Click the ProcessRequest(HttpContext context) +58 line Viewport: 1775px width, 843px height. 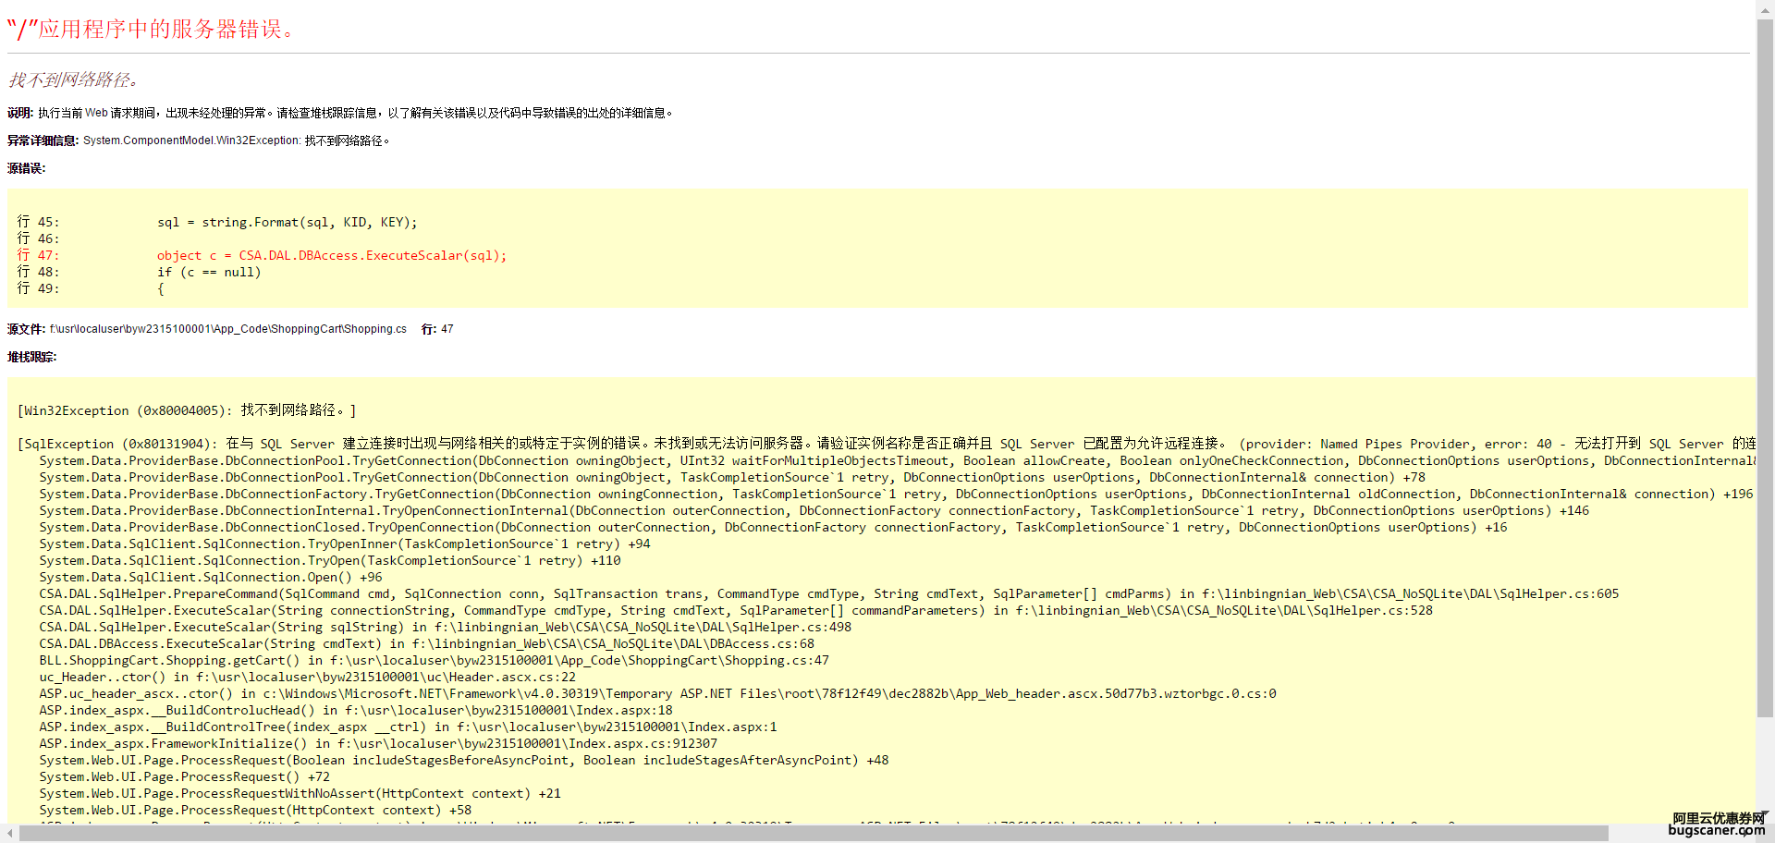point(255,810)
